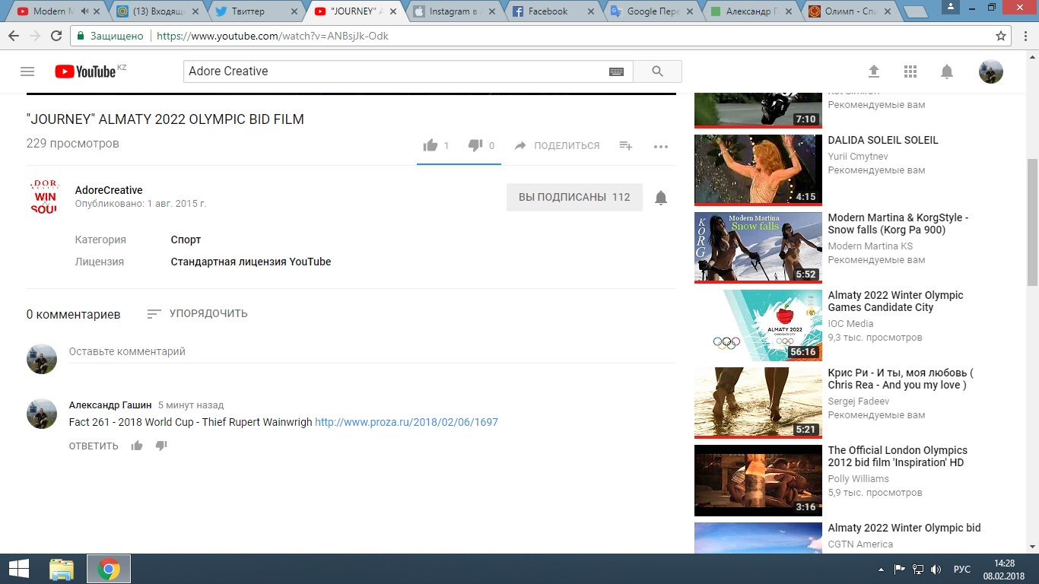Click the Chrome taskbar icon

point(109,569)
